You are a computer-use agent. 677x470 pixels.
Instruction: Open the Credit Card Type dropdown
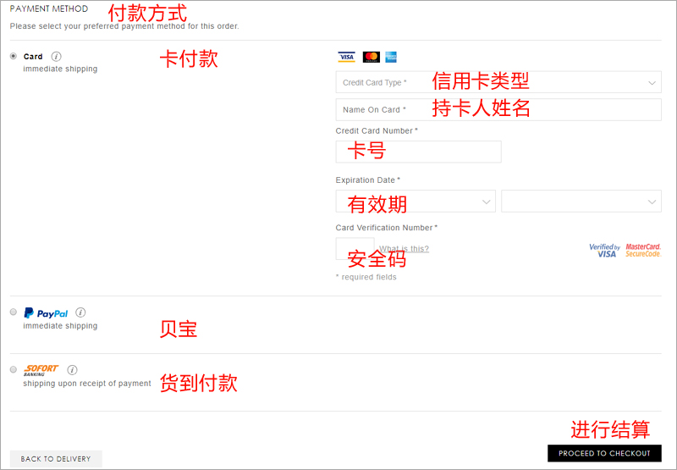pos(498,83)
